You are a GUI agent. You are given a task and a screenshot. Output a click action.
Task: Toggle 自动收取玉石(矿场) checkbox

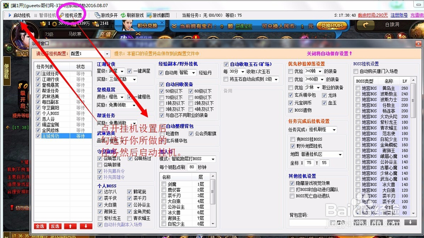click(x=226, y=64)
